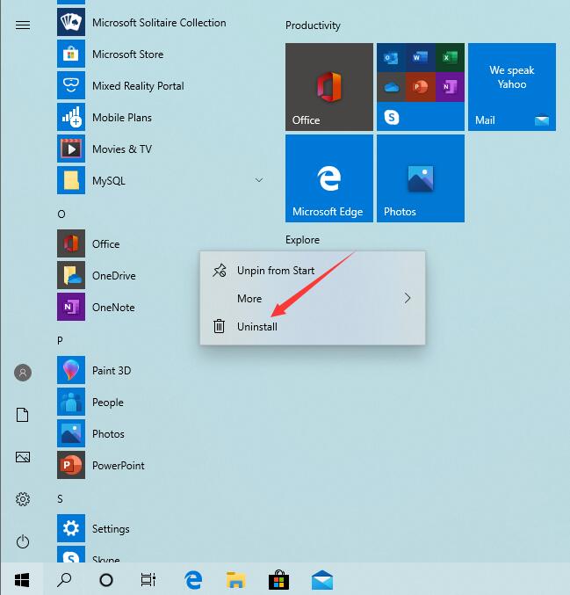Launch OneNote from app list
The width and height of the screenshot is (570, 595).
pos(113,307)
